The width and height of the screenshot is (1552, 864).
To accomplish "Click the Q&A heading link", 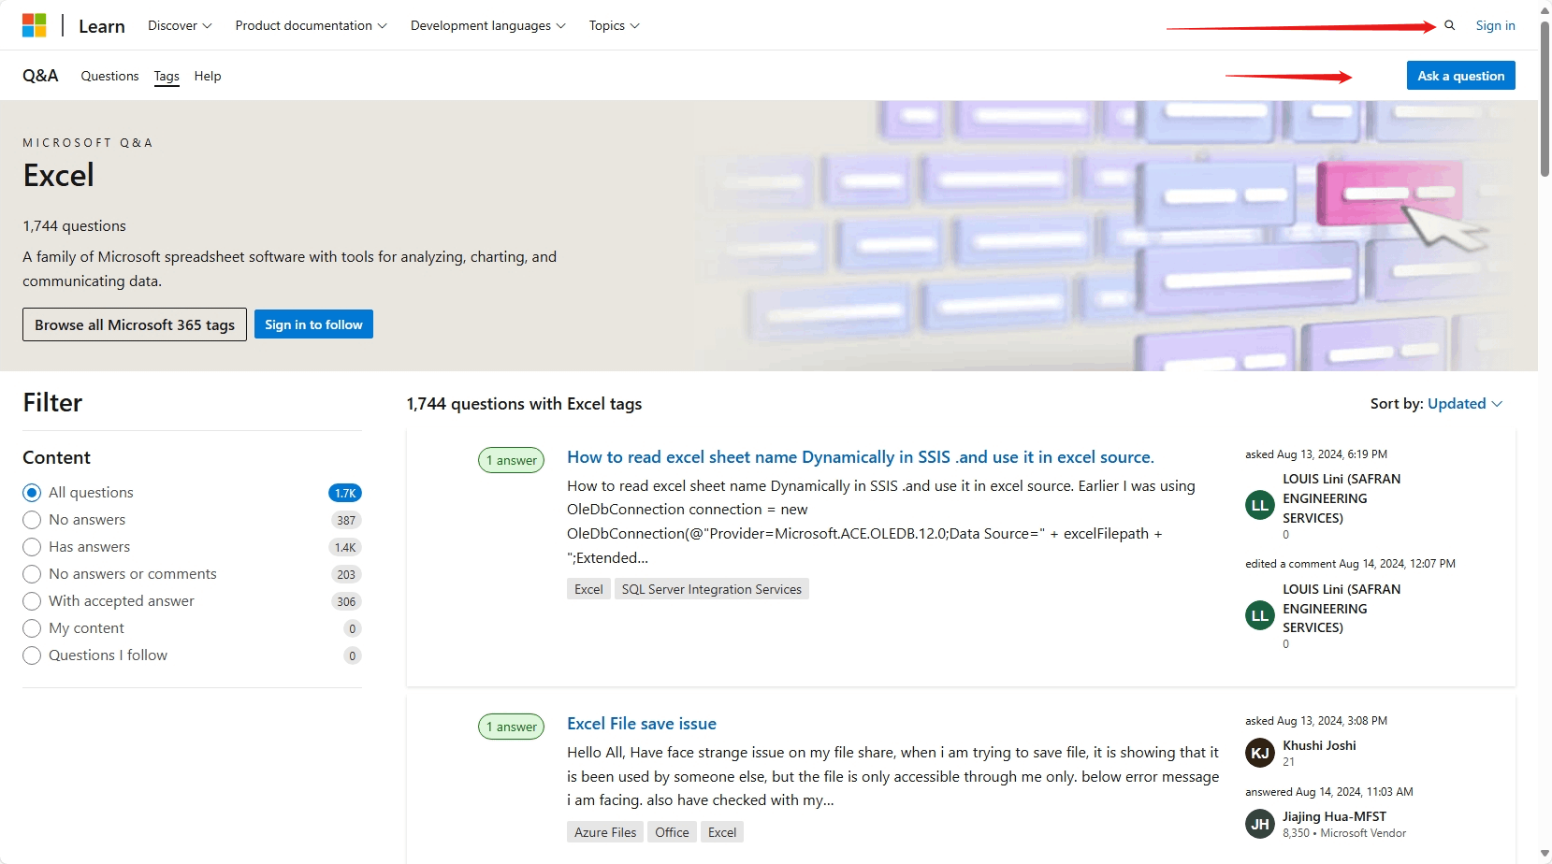I will tap(40, 76).
